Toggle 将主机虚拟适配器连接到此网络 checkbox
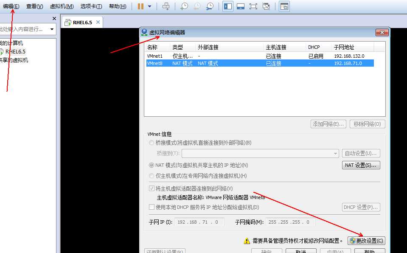This screenshot has width=407, height=253. [152, 188]
